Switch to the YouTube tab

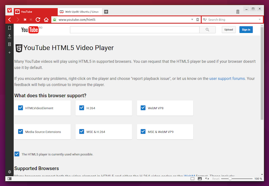tap(36, 12)
